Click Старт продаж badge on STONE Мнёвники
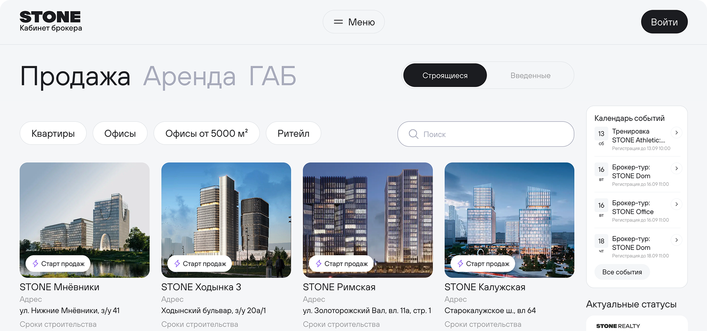 point(58,264)
